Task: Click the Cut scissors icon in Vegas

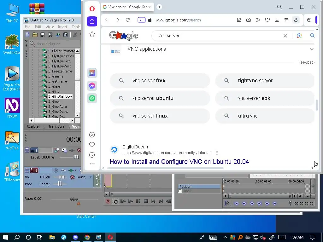Action: [75, 35]
